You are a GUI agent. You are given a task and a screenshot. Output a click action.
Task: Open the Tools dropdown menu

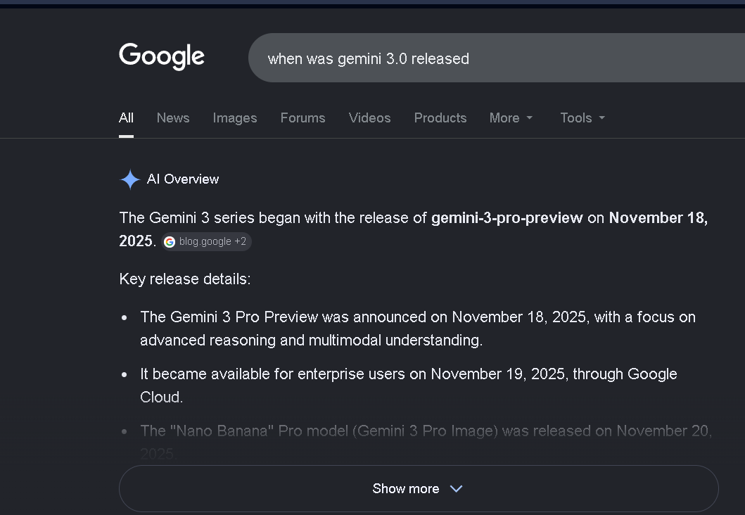point(582,118)
